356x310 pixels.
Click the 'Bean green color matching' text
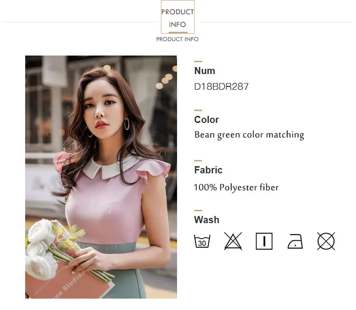[249, 135]
